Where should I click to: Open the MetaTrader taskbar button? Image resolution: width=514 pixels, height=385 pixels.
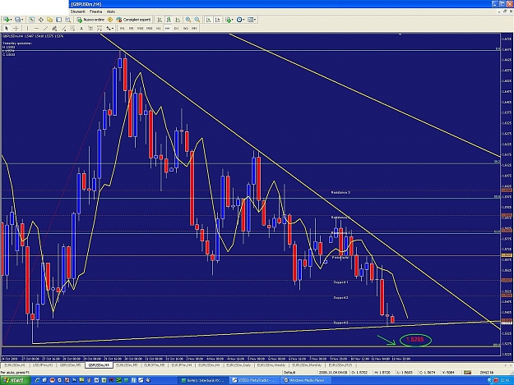pos(254,380)
